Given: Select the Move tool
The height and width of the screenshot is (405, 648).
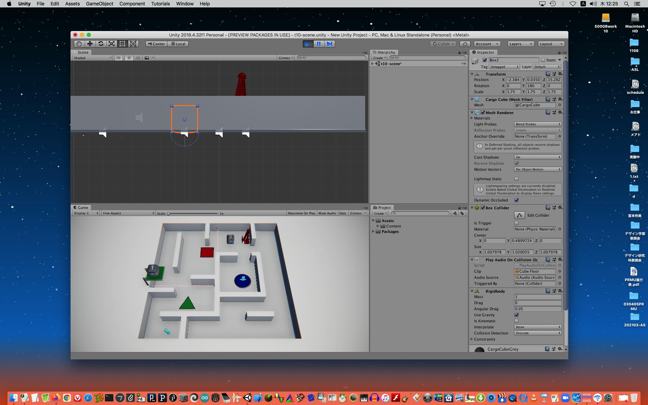Looking at the screenshot, I should pos(90,44).
